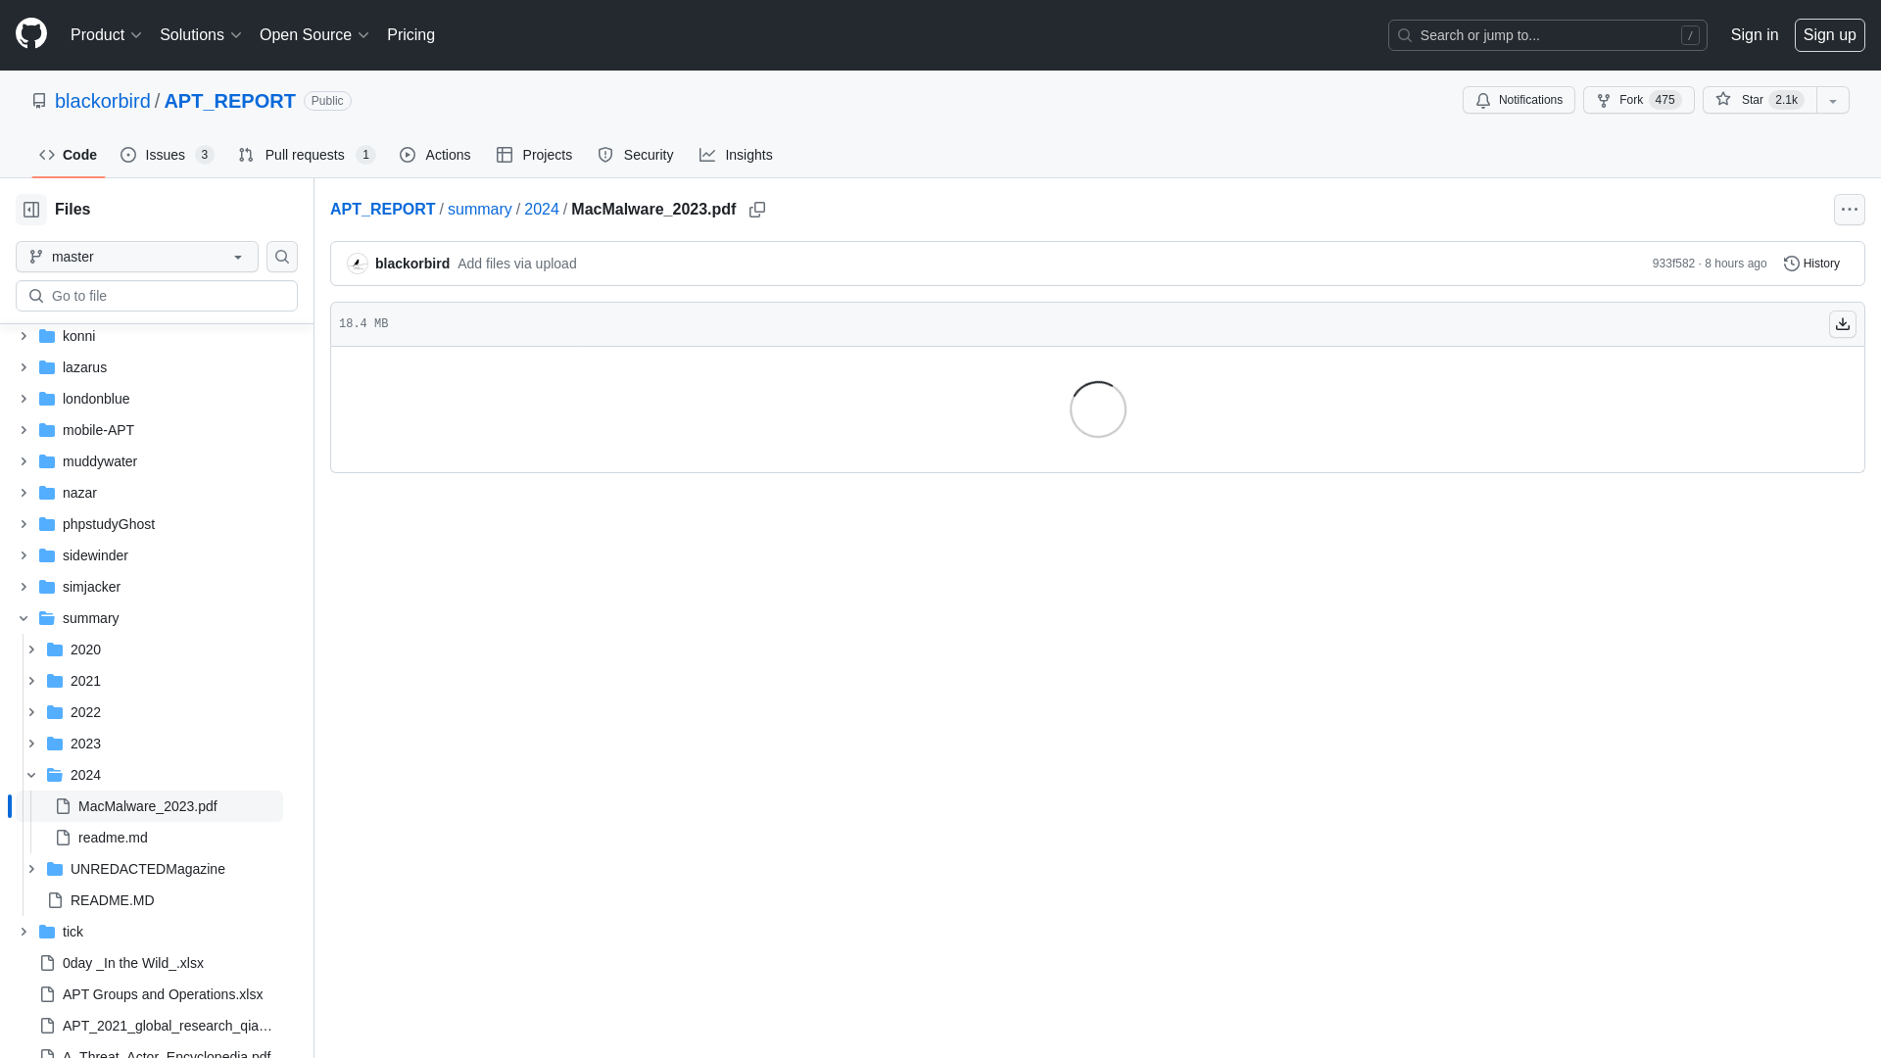Expand the simjacker folder chevron

(x=24, y=587)
